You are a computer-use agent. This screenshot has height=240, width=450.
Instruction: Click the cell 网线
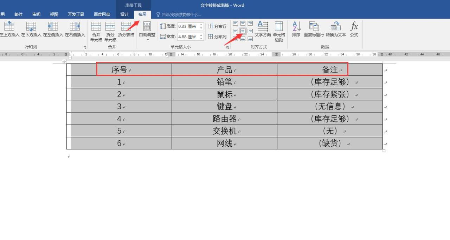[x=225, y=143]
